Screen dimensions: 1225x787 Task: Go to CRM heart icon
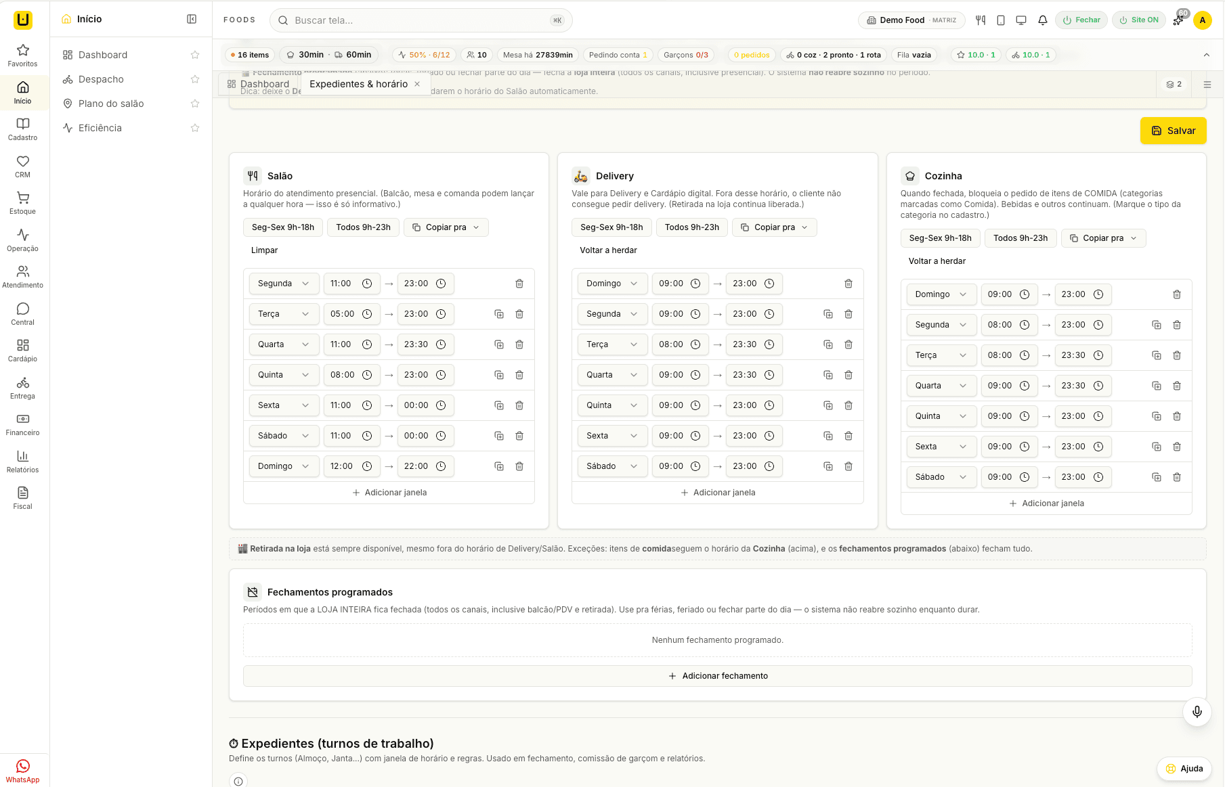(23, 166)
